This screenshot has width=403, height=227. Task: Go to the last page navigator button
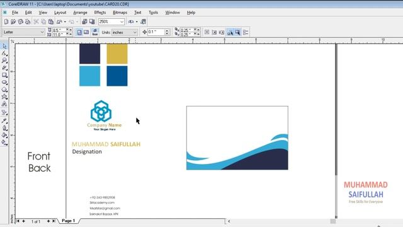(x=54, y=221)
